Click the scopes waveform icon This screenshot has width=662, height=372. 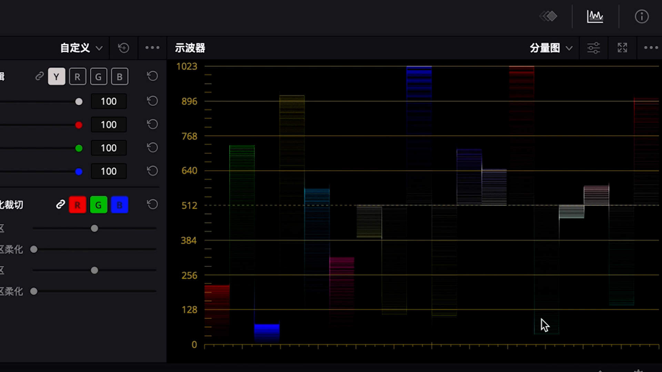(x=595, y=16)
